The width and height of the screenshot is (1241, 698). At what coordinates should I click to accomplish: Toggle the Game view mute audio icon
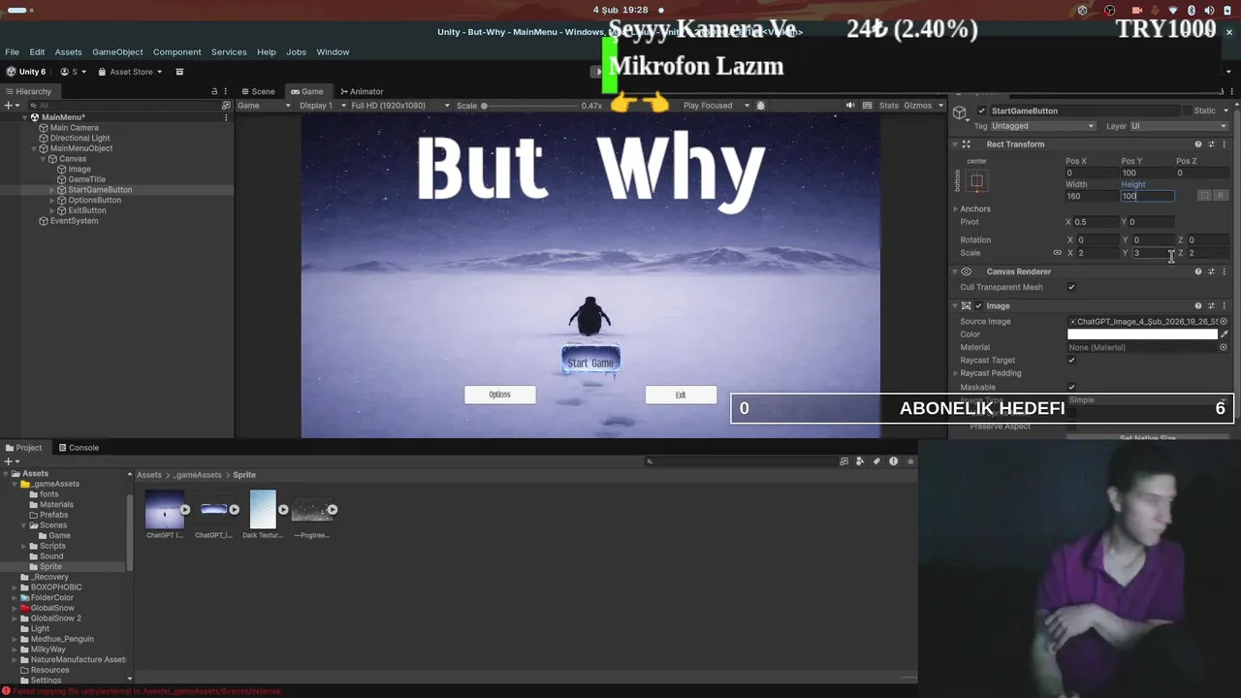point(850,105)
